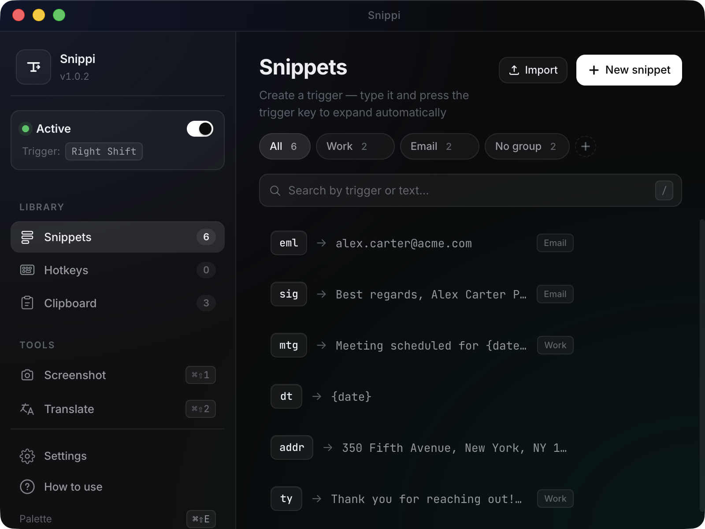
Task: Click Meeting scheduled for snippet text
Action: point(431,346)
